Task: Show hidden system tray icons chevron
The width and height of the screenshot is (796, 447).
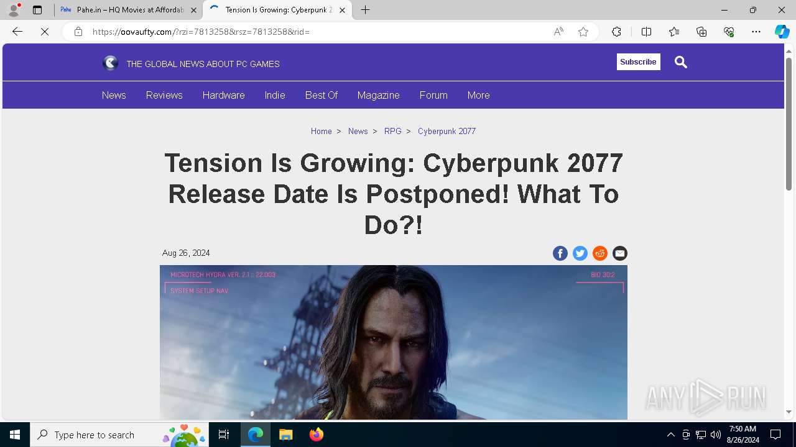Action: pos(670,435)
